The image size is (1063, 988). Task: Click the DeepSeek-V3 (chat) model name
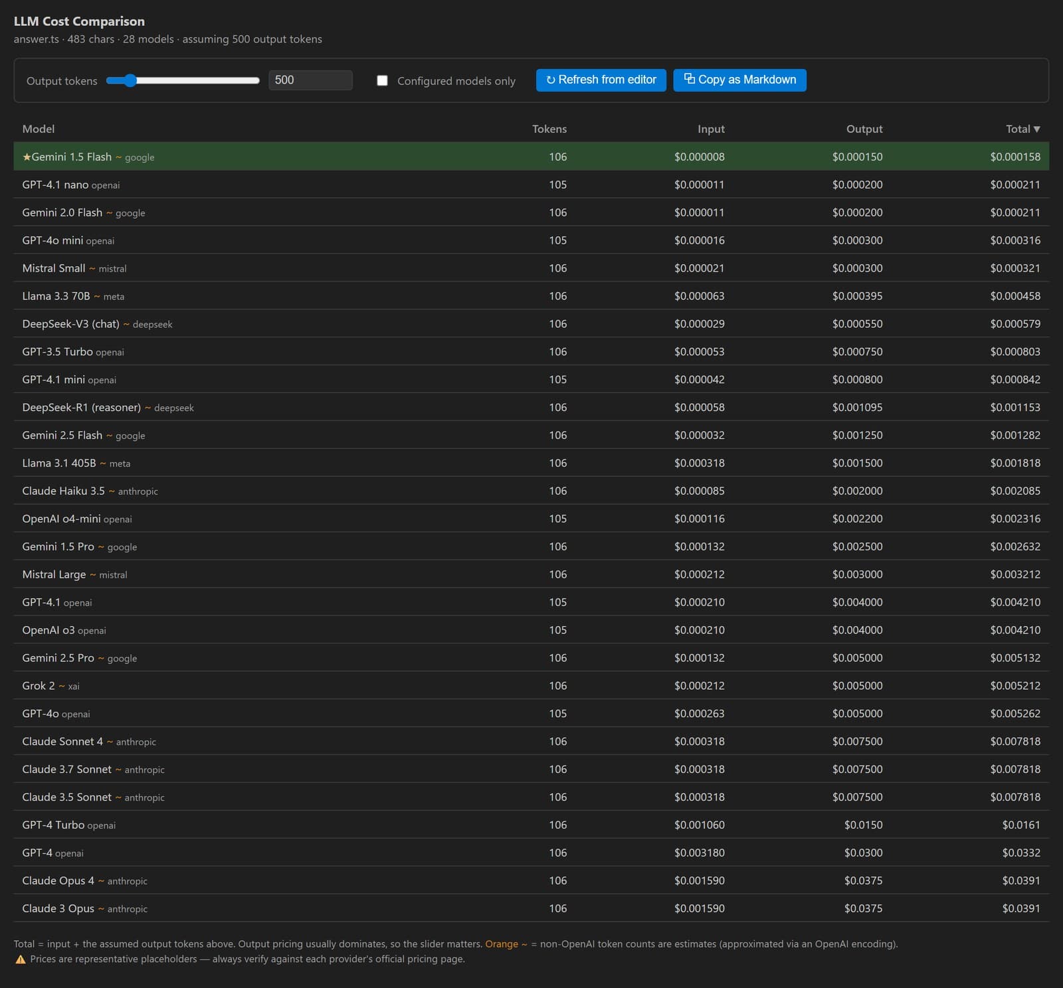(71, 324)
